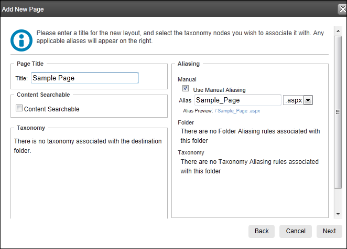Click into the Alias field Sample_Page
This screenshot has width=347, height=249.
coord(238,100)
